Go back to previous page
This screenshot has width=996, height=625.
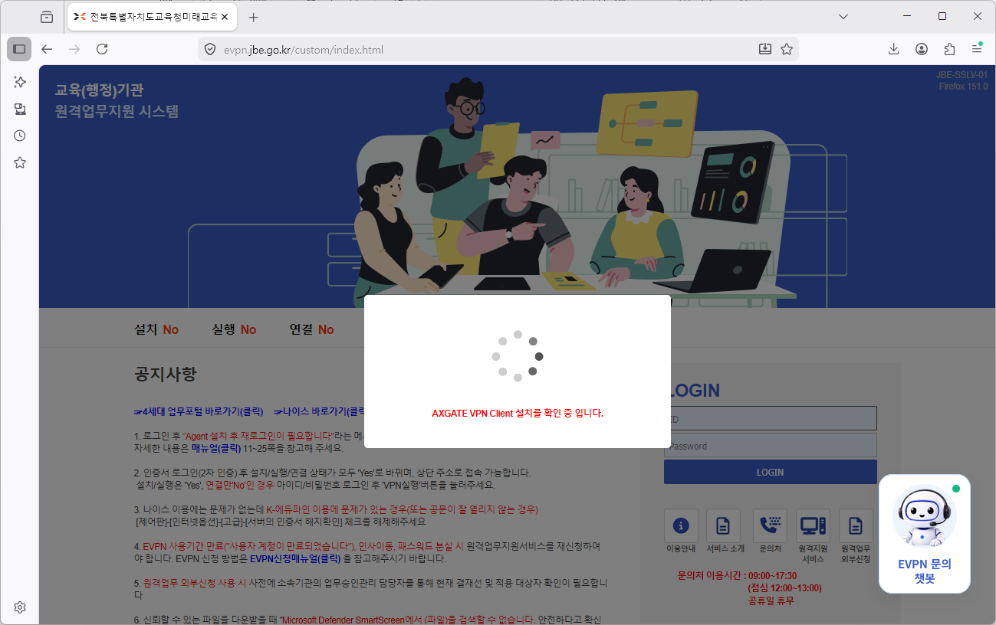tap(47, 49)
